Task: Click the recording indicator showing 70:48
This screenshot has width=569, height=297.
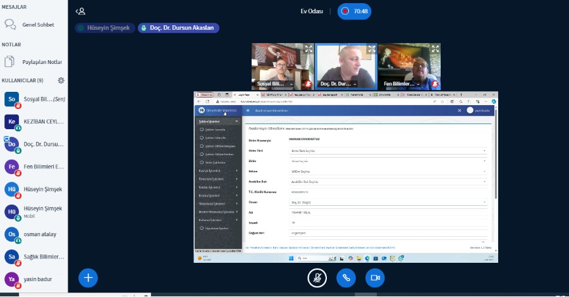Action: point(354,11)
